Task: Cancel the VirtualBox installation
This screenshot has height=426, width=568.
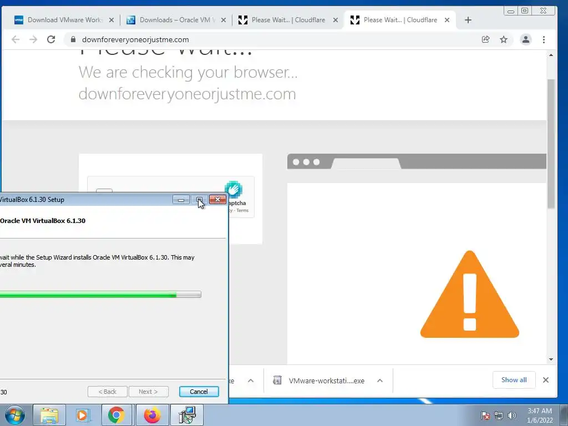Action: (x=199, y=392)
